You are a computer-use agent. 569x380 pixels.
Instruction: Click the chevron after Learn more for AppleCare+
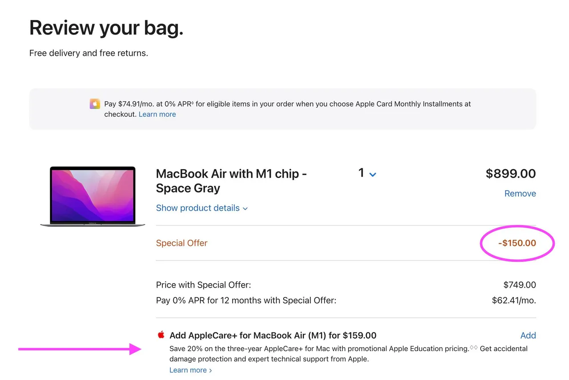(210, 370)
